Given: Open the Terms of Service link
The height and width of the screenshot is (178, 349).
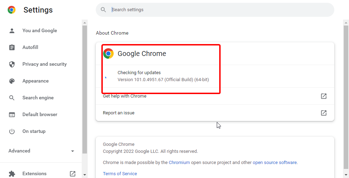Looking at the screenshot, I should pyautogui.click(x=120, y=173).
